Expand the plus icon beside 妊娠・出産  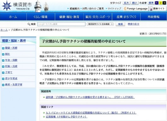point(3,67)
